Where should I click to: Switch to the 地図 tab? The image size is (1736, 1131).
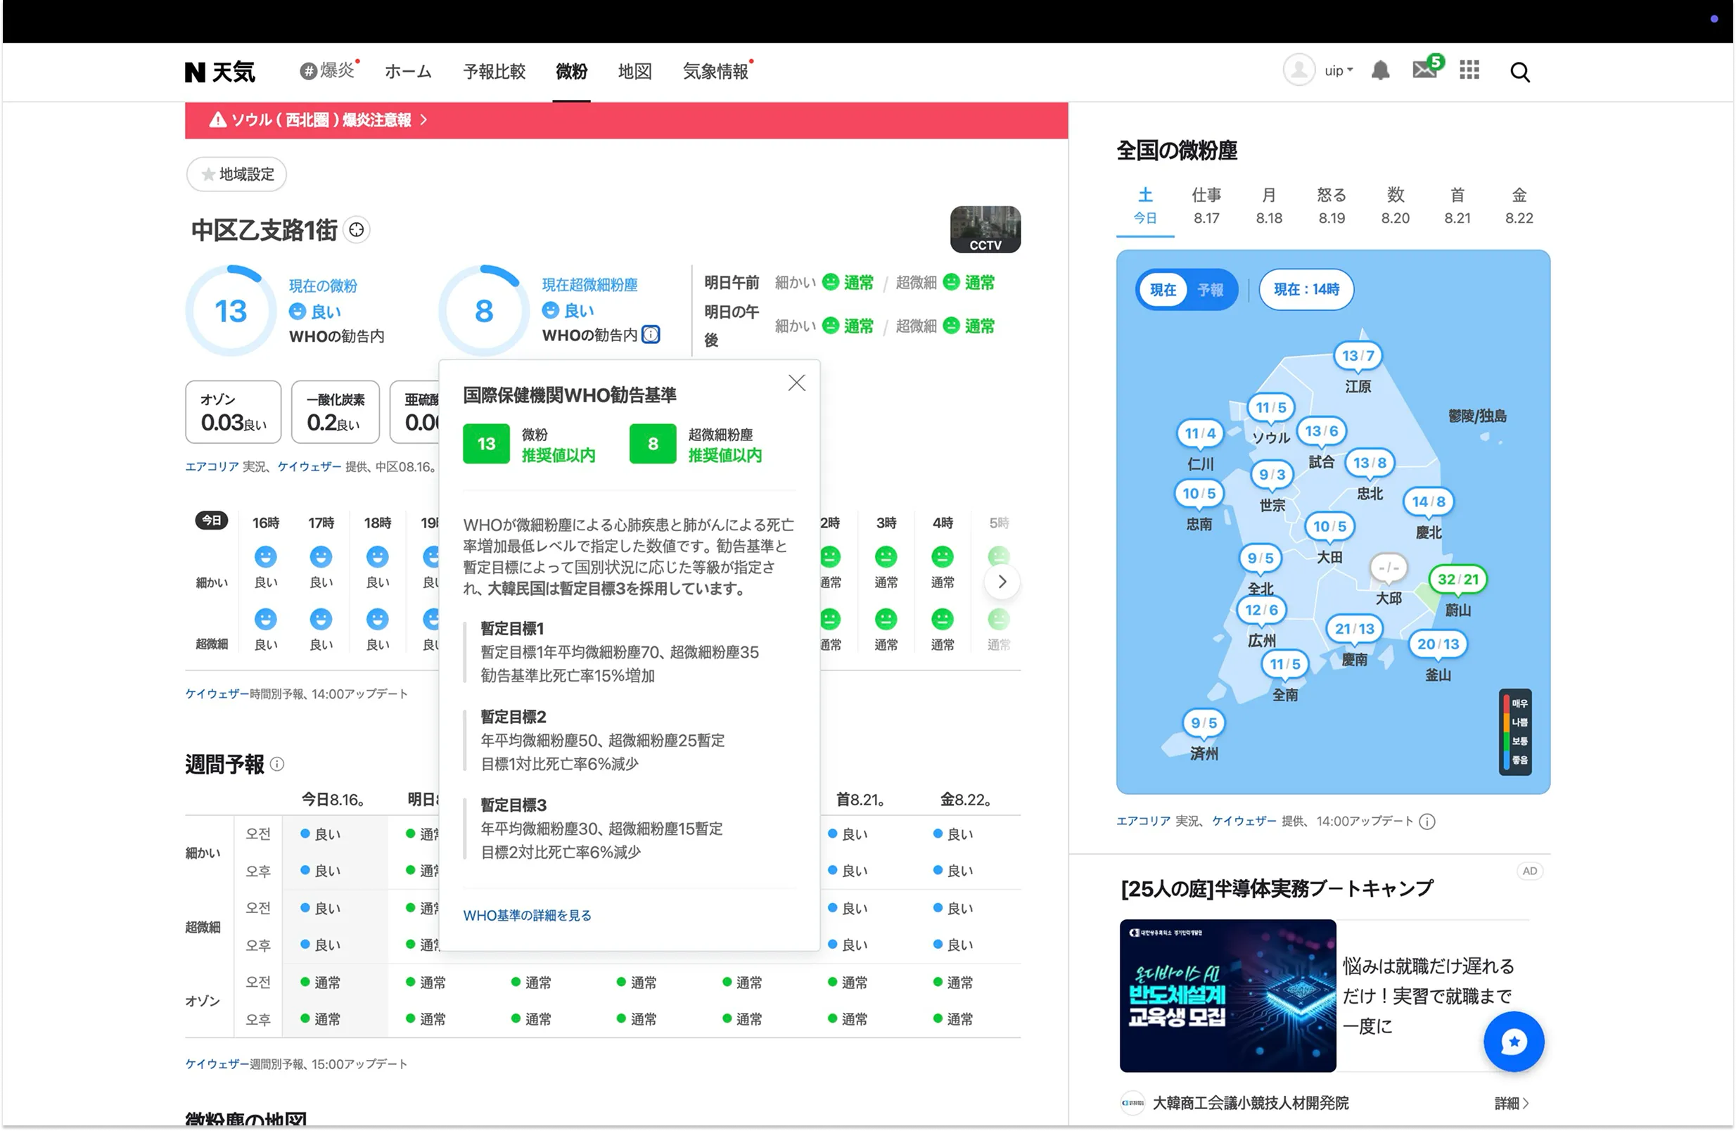click(x=634, y=71)
